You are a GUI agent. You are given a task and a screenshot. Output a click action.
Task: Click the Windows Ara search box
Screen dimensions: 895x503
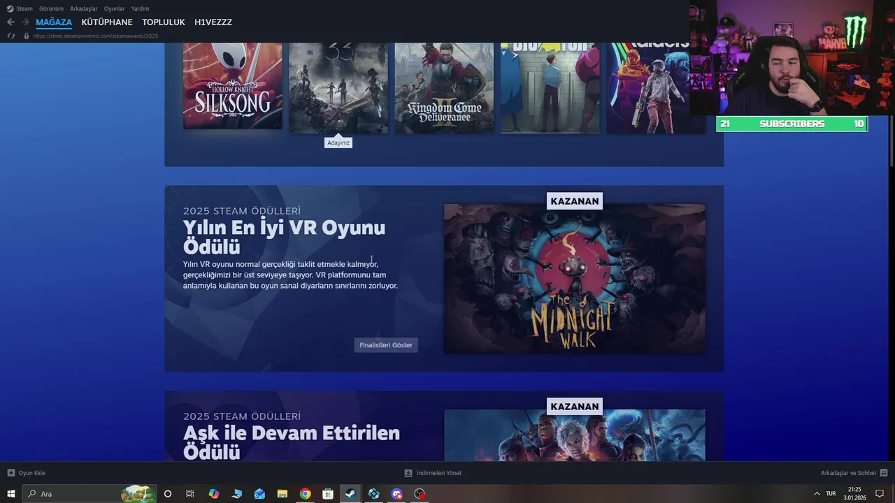point(89,494)
